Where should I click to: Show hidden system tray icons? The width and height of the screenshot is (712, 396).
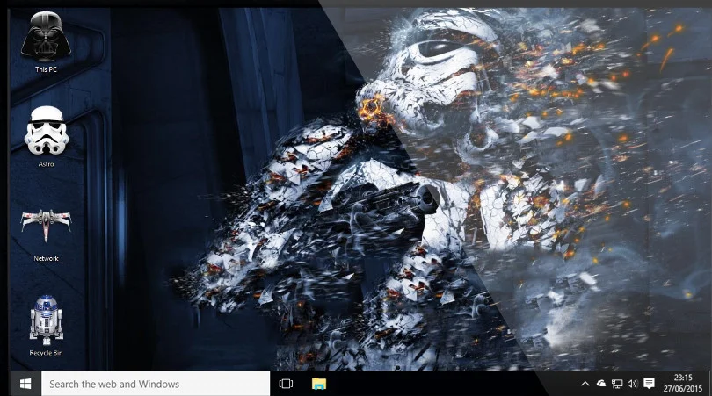[x=585, y=384]
